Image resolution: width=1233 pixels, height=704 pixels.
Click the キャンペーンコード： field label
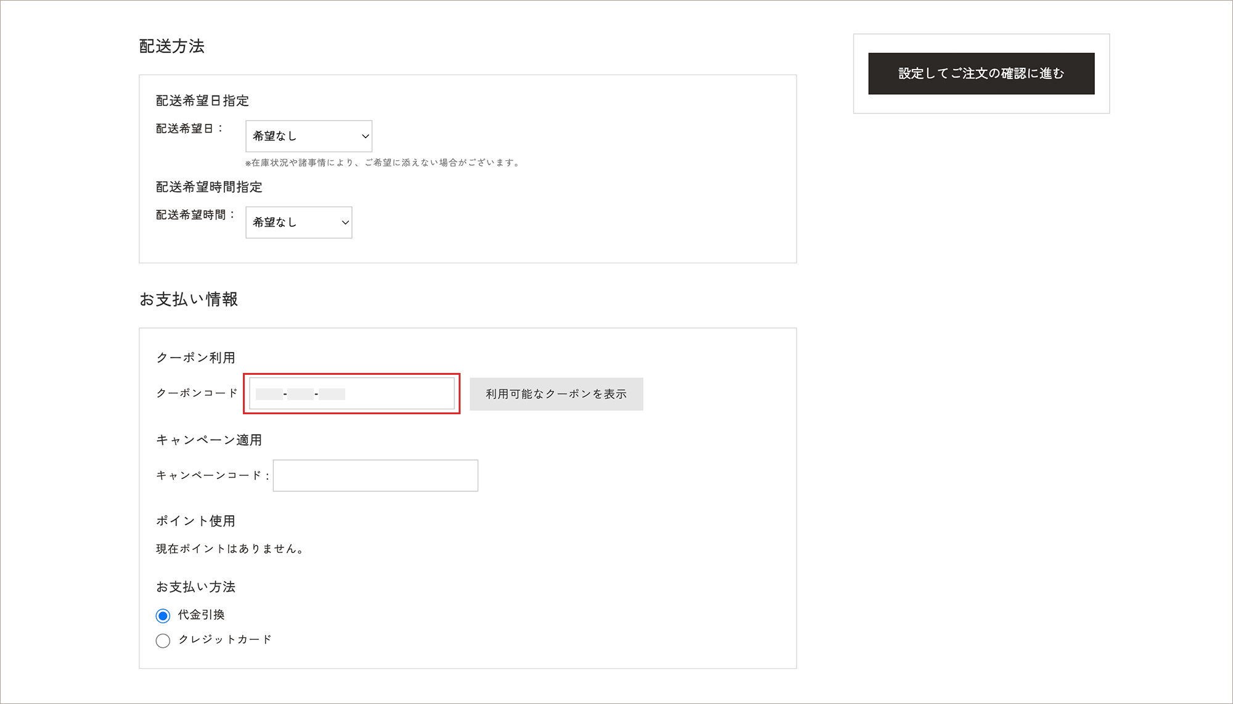212,475
